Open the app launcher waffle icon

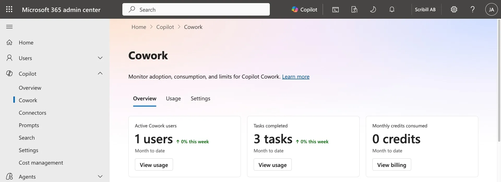coord(9,9)
